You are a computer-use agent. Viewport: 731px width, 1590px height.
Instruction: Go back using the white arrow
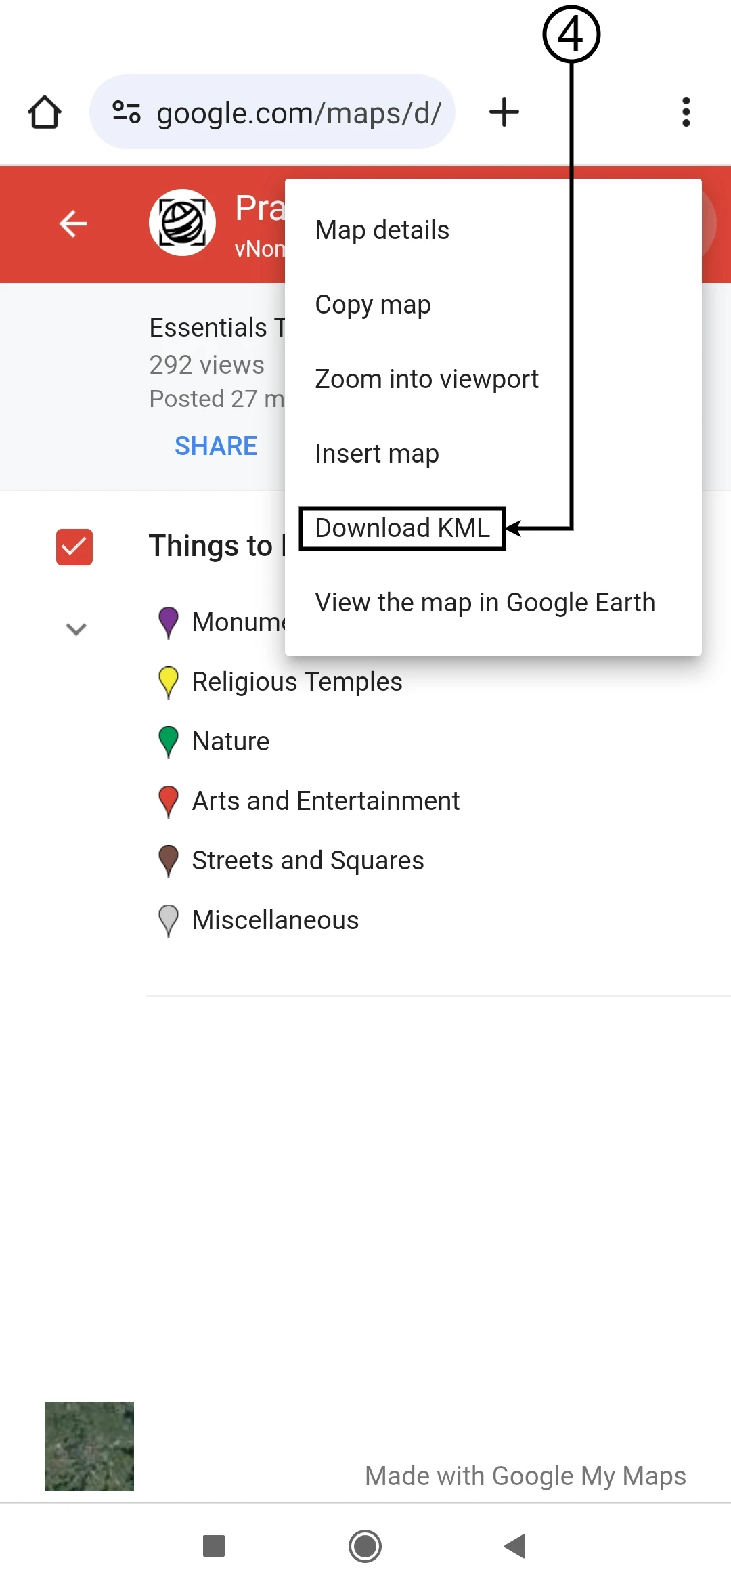(x=73, y=223)
